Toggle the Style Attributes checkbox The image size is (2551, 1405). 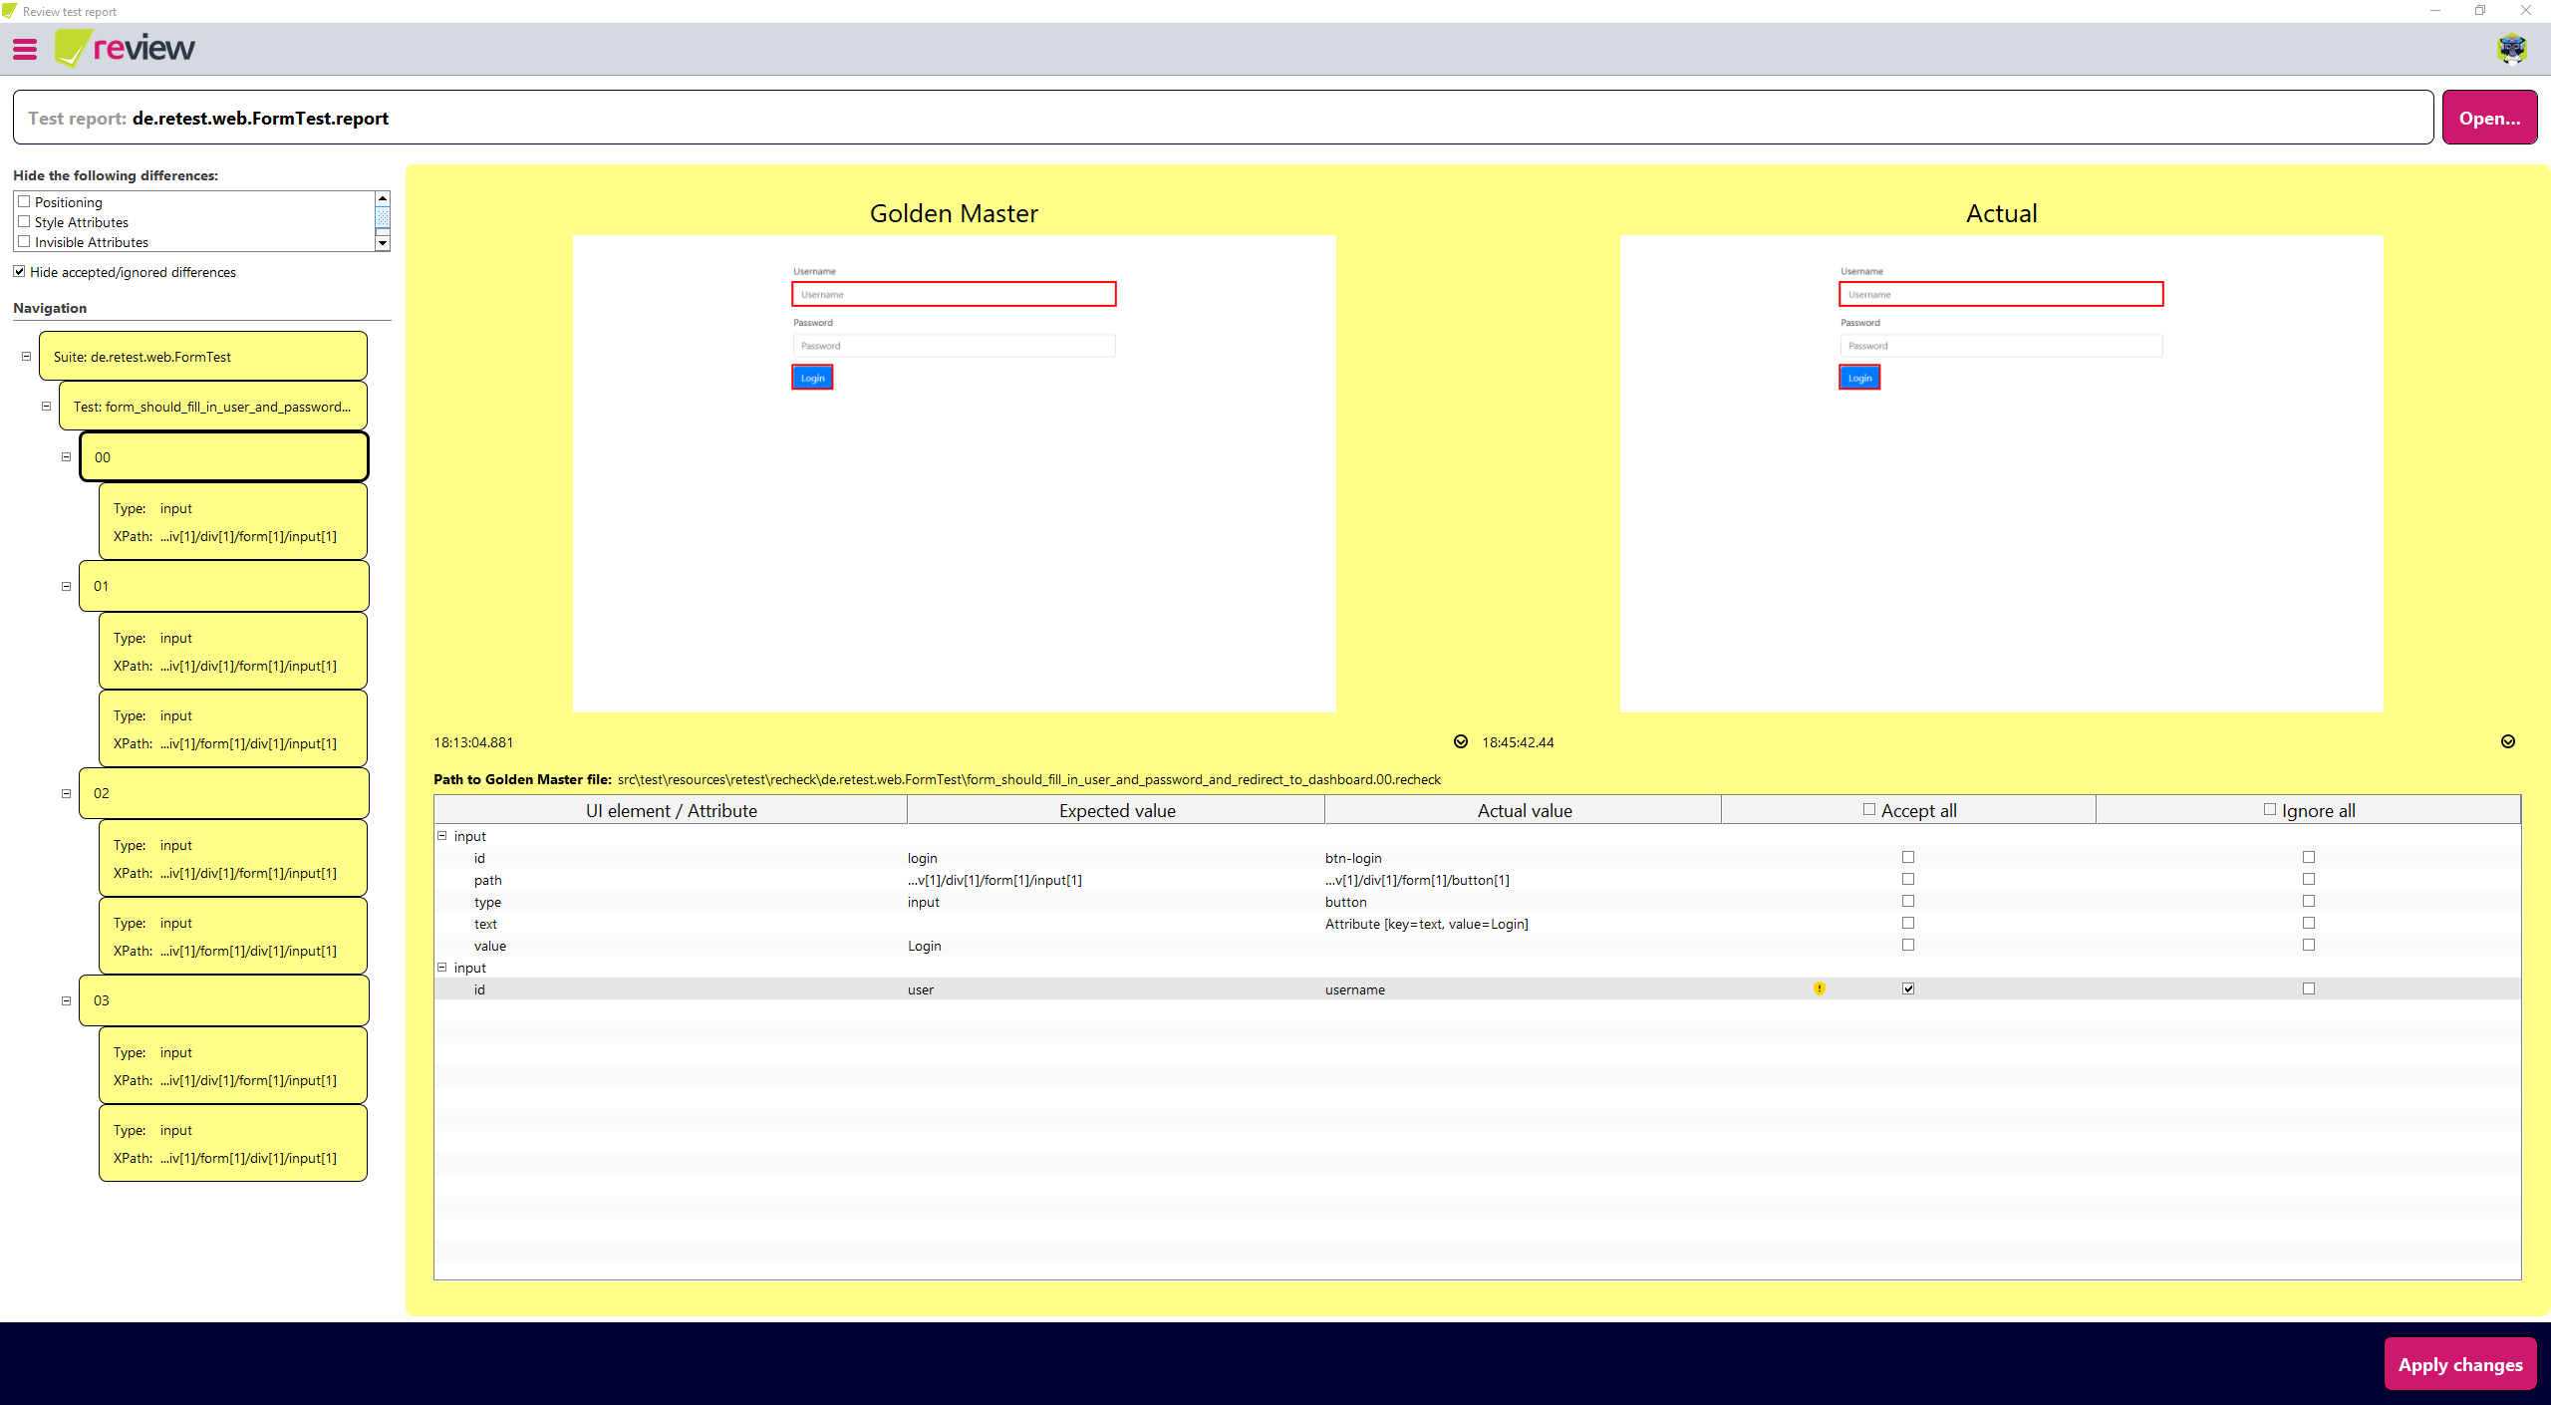click(24, 221)
